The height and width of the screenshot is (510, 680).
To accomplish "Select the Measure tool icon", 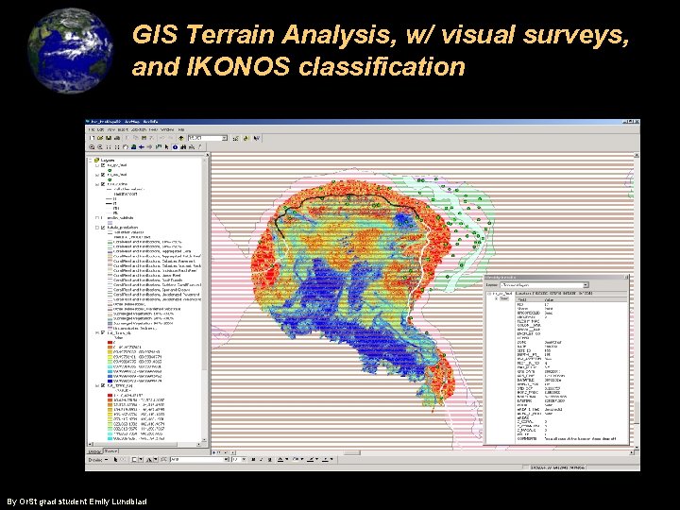I will point(192,147).
